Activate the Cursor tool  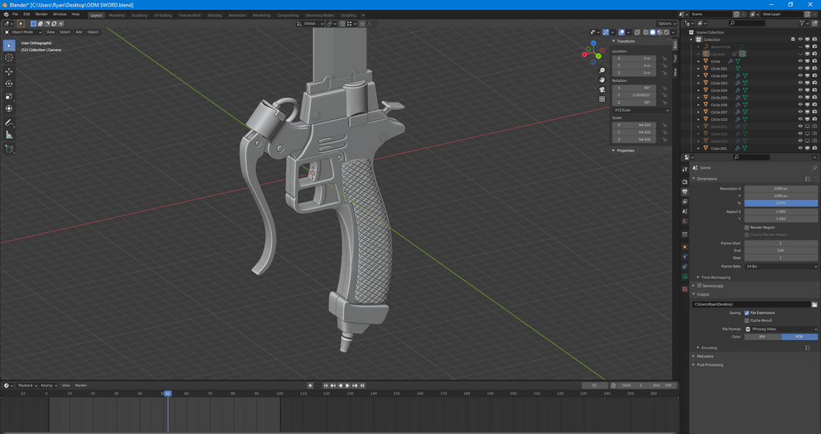9,59
